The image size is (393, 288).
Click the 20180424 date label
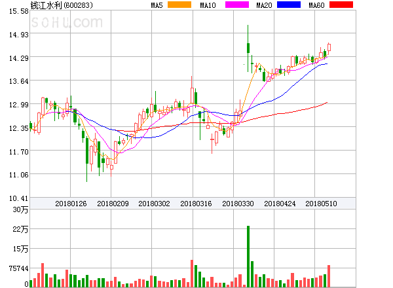[x=280, y=204]
